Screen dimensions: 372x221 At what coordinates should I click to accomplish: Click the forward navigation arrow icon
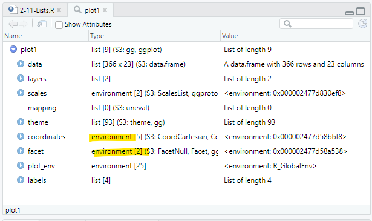pos(23,24)
